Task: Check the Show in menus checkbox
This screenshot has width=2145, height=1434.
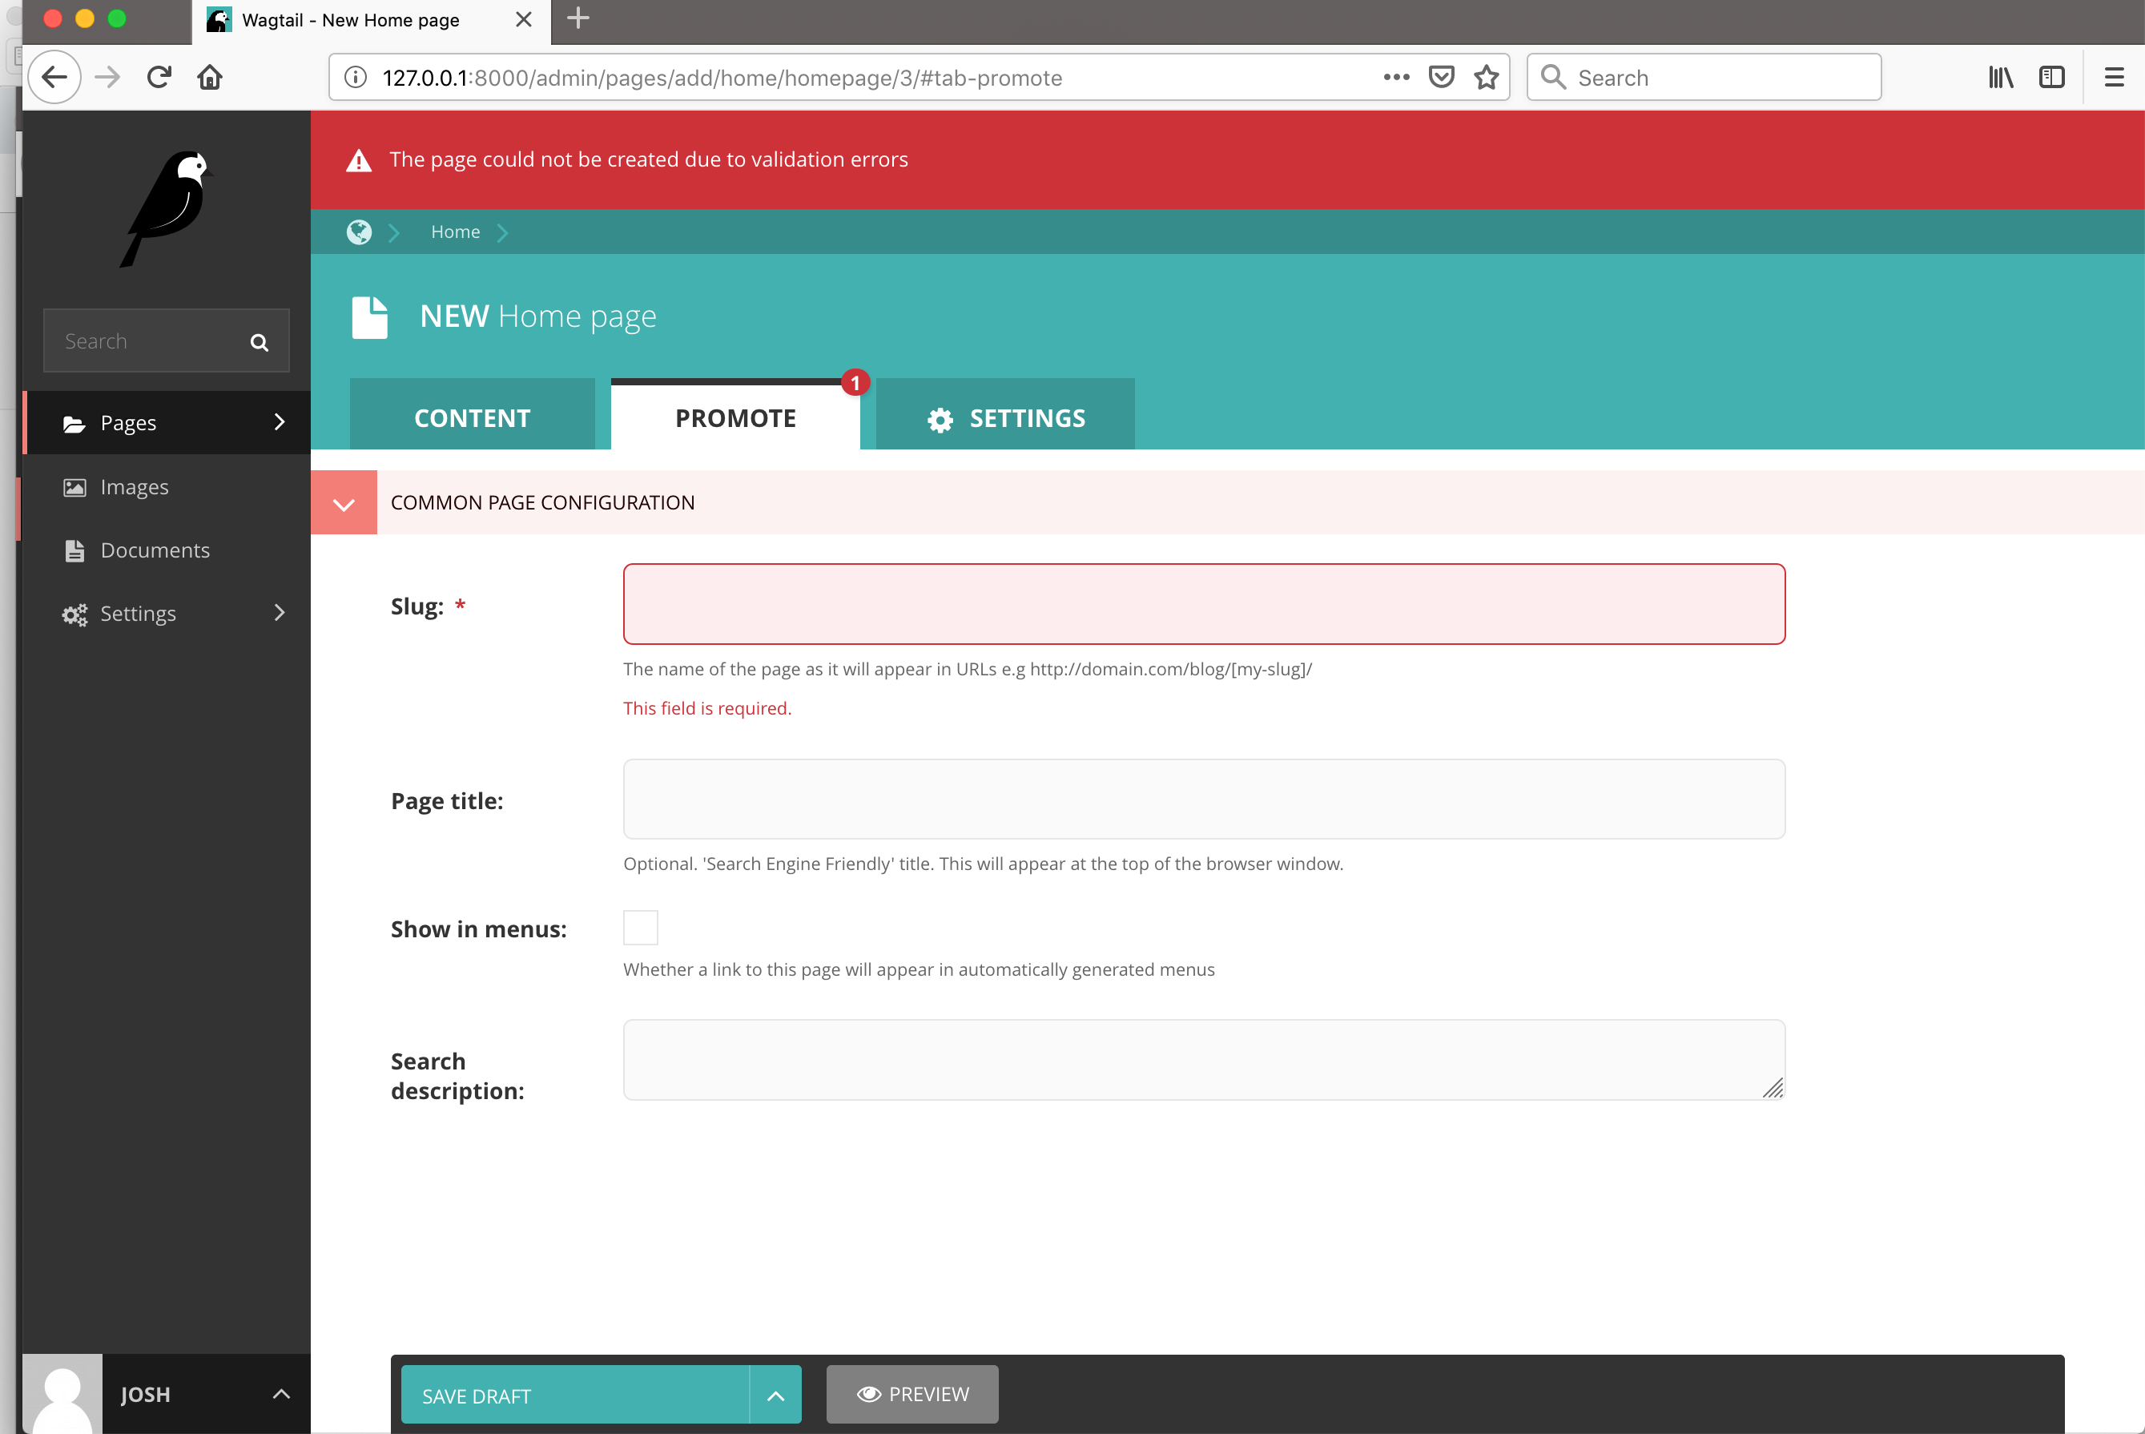Action: click(640, 928)
